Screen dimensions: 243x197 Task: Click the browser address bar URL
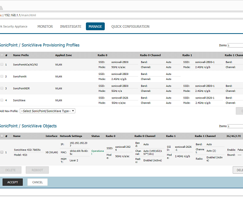(18, 15)
